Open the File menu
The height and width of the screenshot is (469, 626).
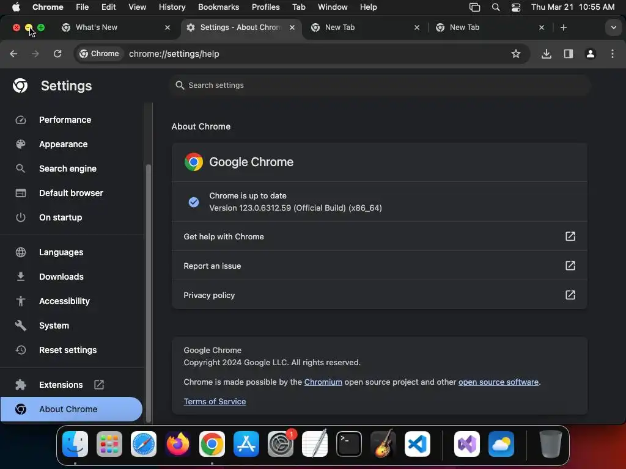click(x=83, y=7)
